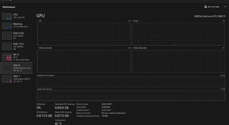Image resolution: width=229 pixels, height=125 pixels.
Task: Click the Shared GPU memory usage graph
Action: coord(131,96)
